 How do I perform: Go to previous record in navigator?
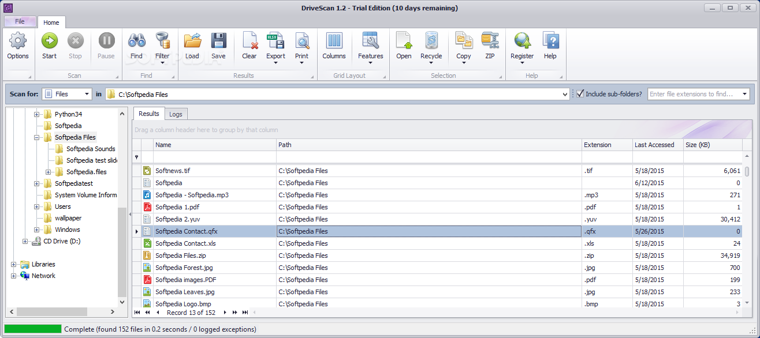tap(158, 313)
